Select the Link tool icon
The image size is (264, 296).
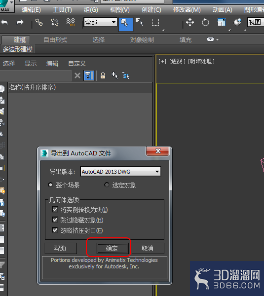[x=39, y=23]
